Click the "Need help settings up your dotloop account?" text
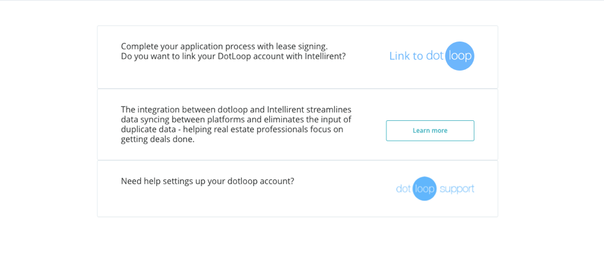 [207, 181]
